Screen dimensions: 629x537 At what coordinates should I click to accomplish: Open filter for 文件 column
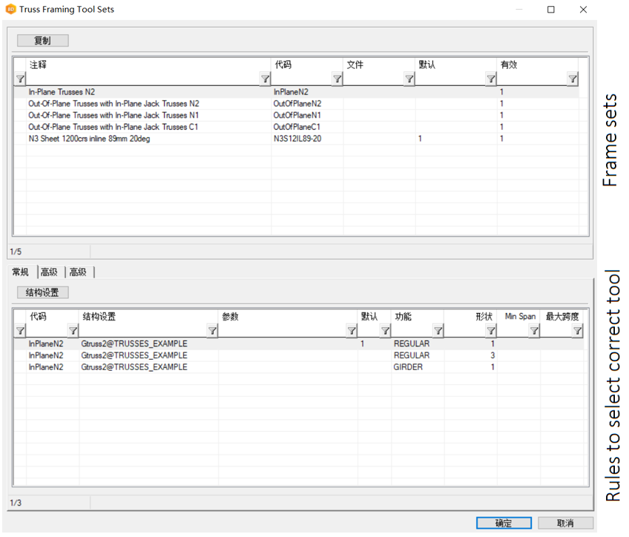[409, 79]
